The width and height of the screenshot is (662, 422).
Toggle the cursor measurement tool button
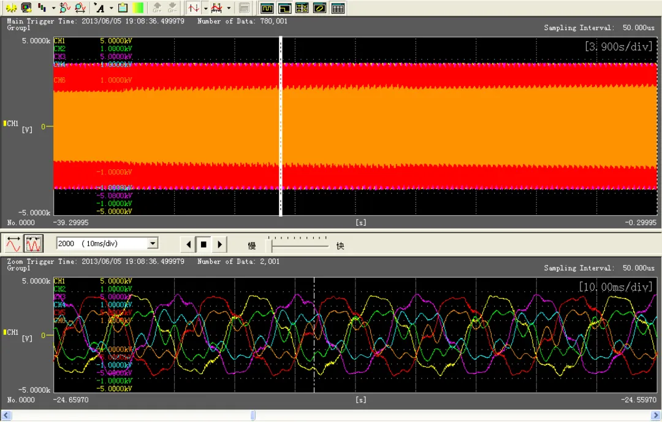coord(194,8)
